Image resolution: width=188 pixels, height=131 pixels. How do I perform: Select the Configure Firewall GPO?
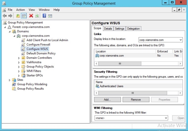[38, 44]
